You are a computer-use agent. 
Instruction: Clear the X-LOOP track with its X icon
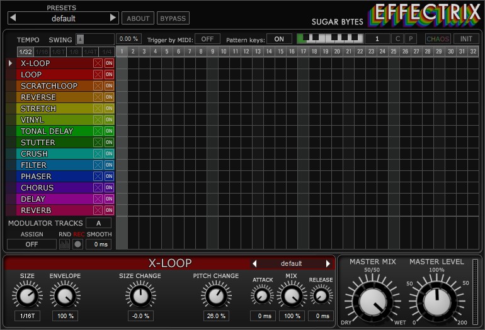(x=98, y=63)
